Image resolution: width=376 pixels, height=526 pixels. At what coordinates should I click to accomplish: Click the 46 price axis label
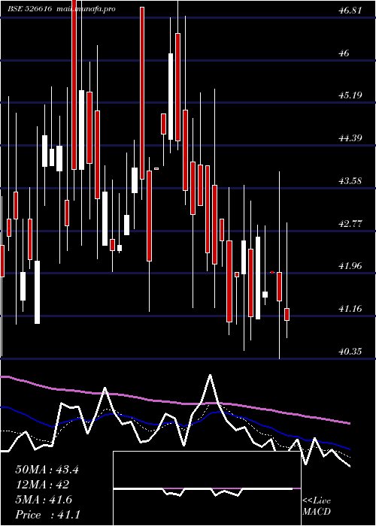point(344,53)
